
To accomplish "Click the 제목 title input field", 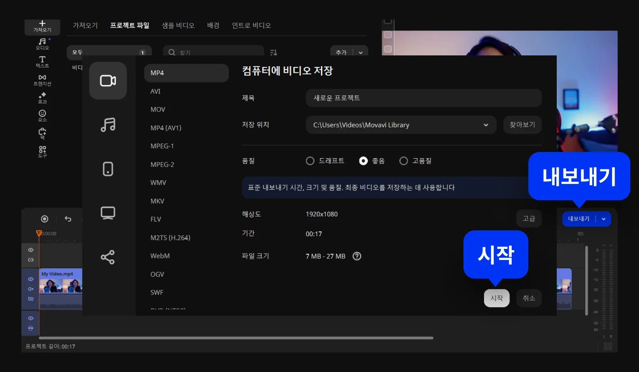I will pos(423,98).
